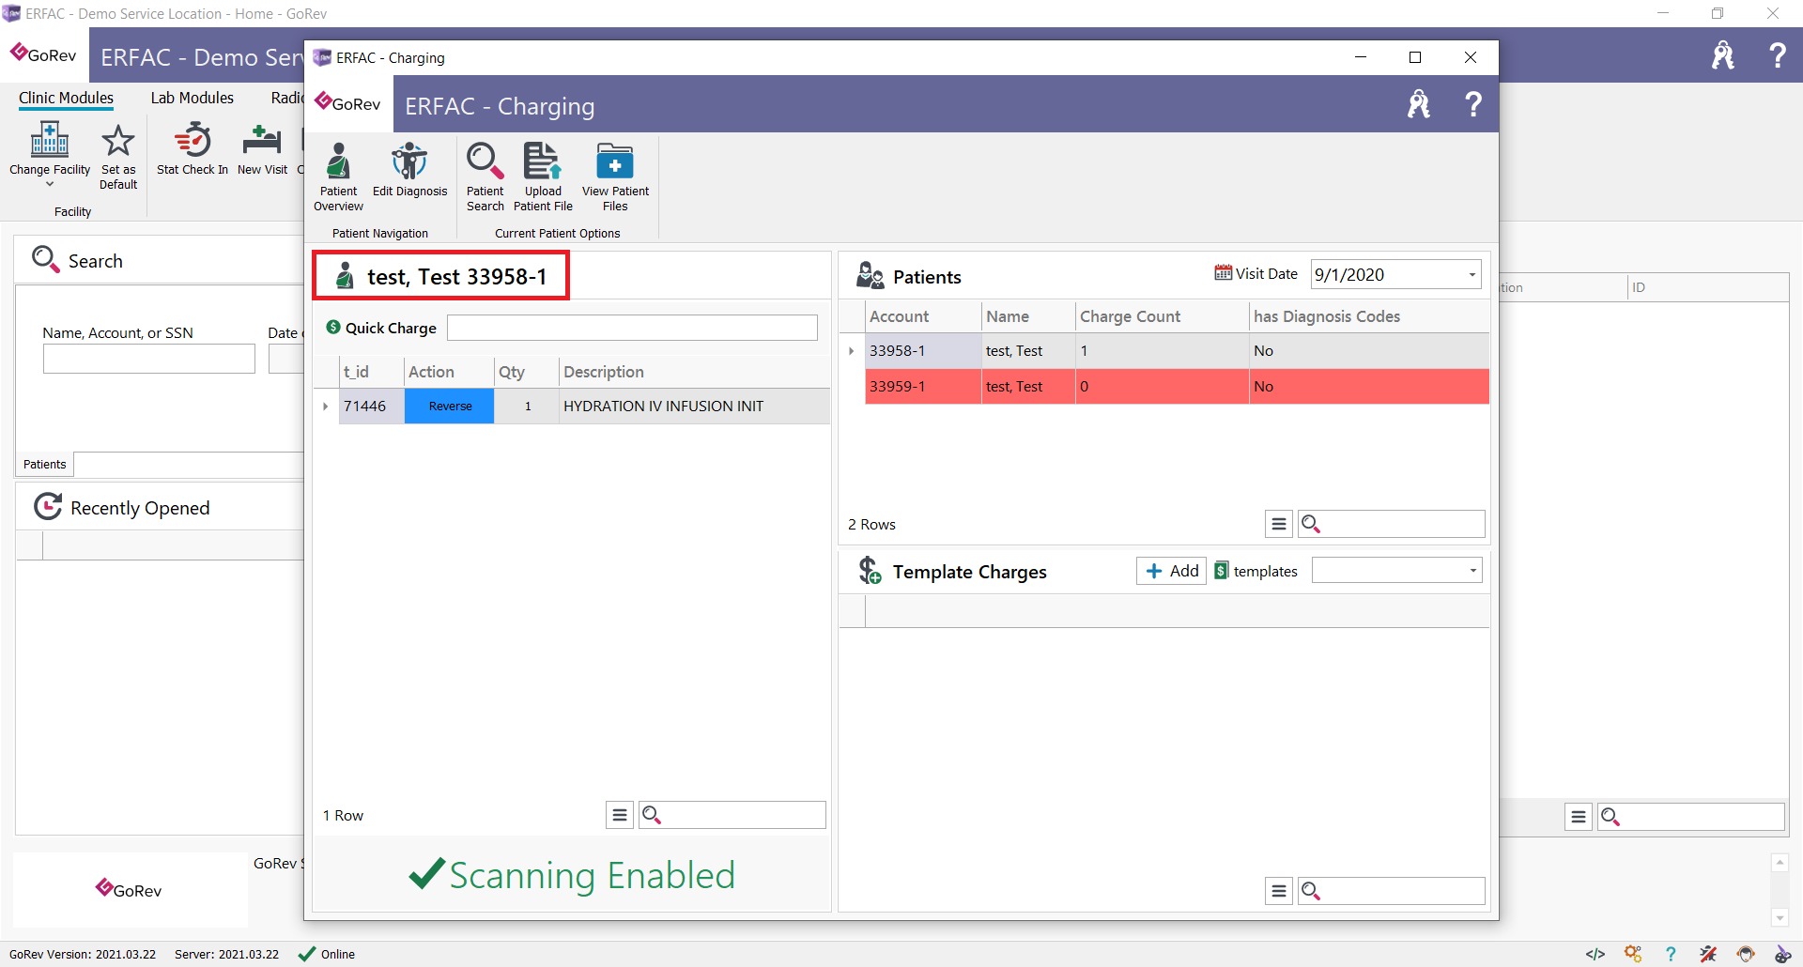Image resolution: width=1803 pixels, height=967 pixels.
Task: Click ribbon-figure icon in Home window header
Action: click(x=1723, y=55)
